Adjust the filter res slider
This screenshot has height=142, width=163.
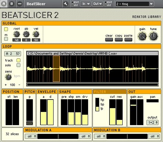[x=119, y=112]
